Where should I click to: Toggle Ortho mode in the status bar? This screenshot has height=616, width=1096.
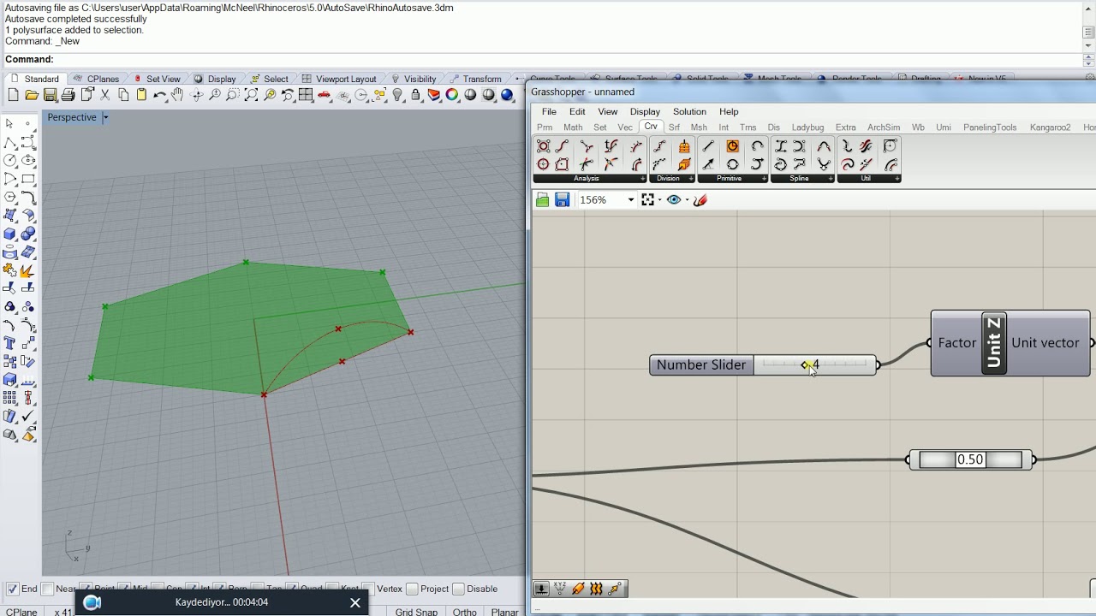coord(464,611)
